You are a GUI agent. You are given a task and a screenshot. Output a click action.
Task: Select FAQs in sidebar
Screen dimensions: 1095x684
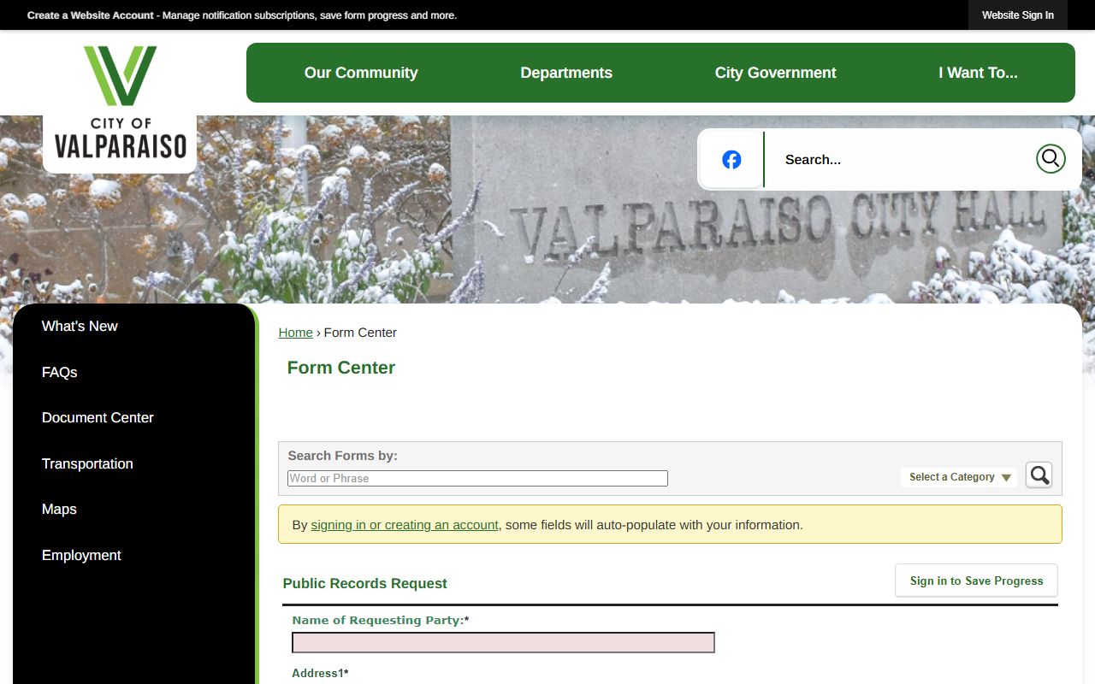point(59,372)
